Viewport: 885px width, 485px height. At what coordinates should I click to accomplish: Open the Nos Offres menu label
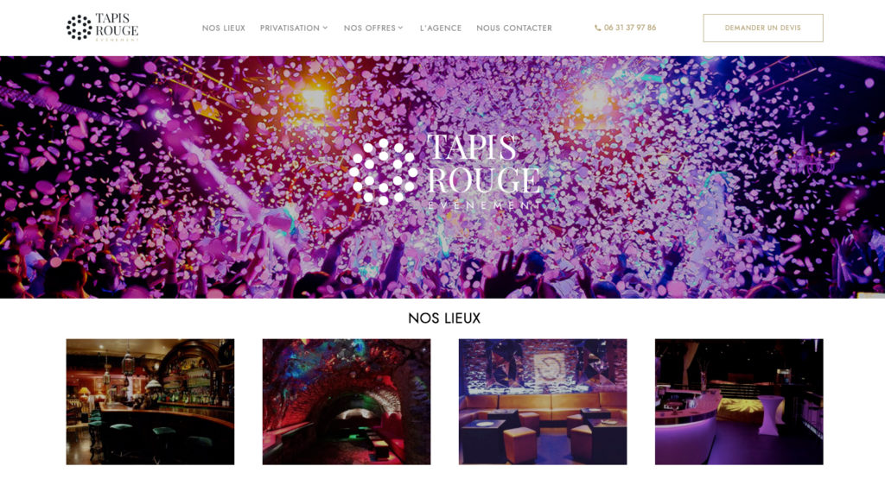(x=370, y=28)
